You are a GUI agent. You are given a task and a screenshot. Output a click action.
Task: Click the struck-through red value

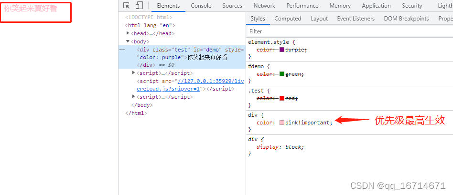click(291, 98)
